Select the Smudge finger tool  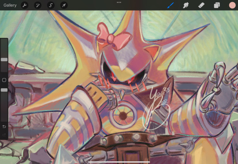pos(186,5)
